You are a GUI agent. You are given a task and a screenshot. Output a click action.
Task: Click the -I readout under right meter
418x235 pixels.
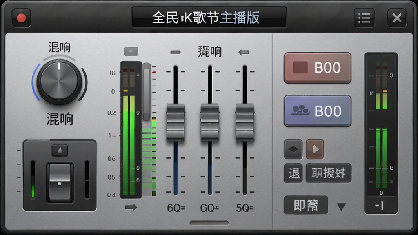(380, 206)
